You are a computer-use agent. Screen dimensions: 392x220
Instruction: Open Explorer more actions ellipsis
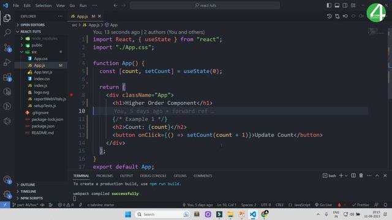pos(60,16)
